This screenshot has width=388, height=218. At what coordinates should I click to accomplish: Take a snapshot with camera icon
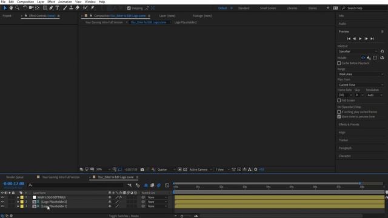coord(142,170)
